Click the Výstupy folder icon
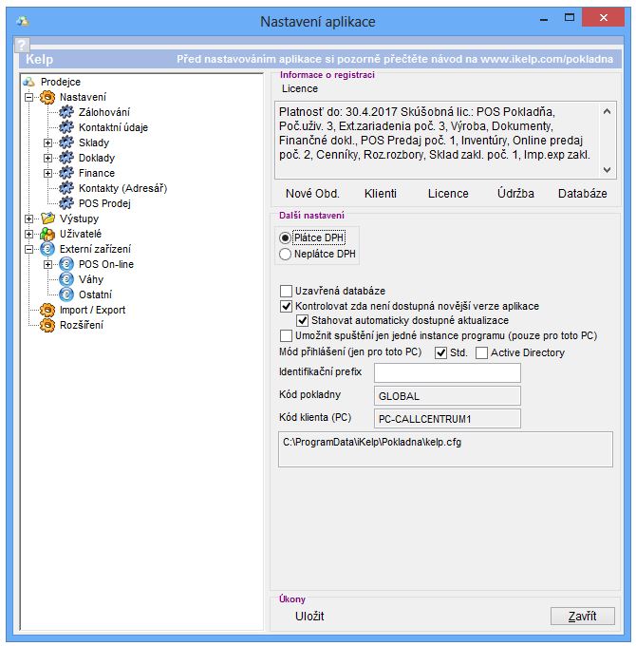Image resolution: width=636 pixels, height=646 pixels. click(x=47, y=218)
